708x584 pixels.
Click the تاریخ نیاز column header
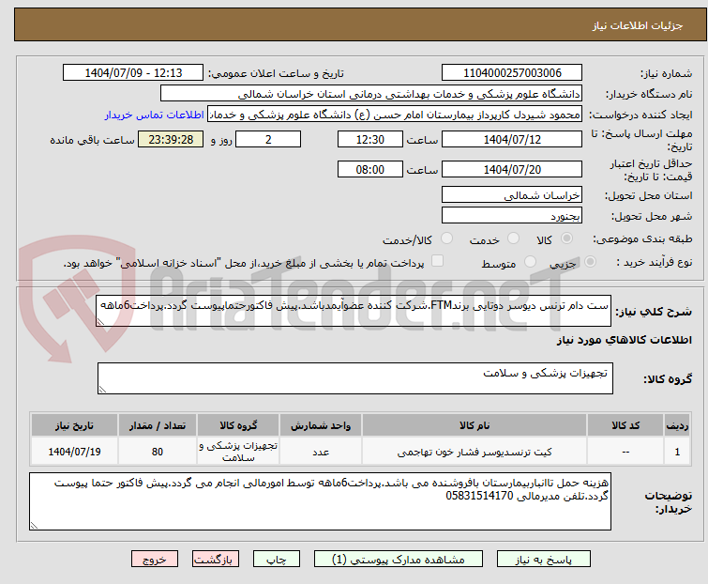(74, 426)
